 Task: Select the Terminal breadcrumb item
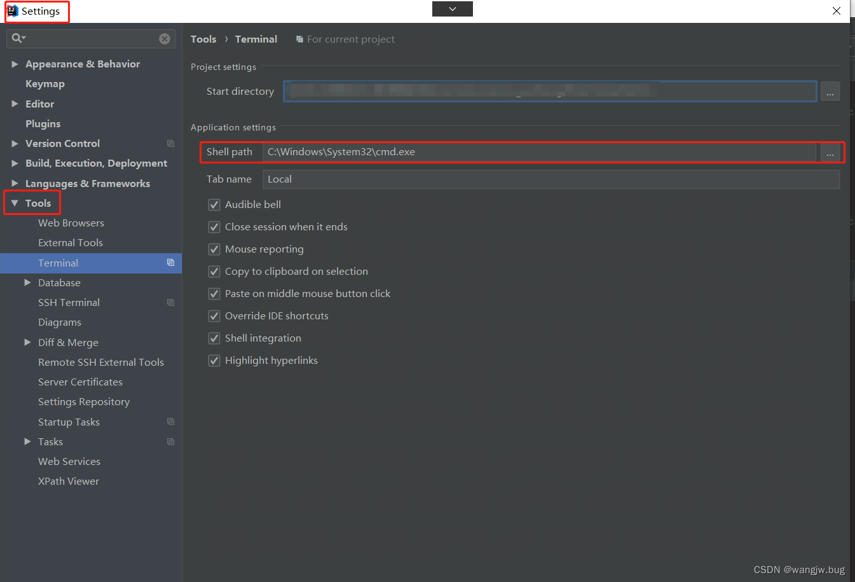[256, 39]
